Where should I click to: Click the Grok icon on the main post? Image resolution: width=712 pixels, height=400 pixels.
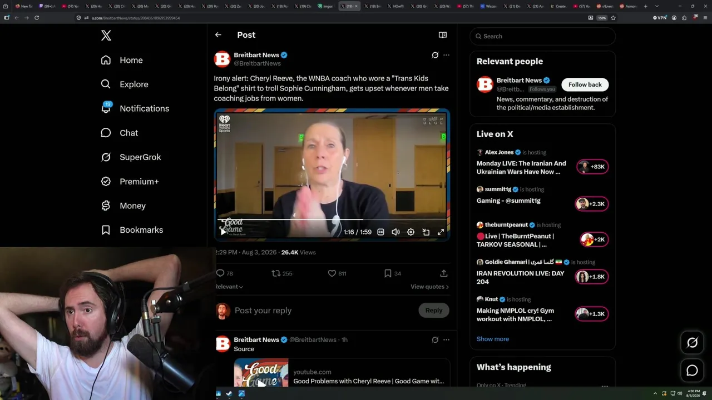click(435, 55)
